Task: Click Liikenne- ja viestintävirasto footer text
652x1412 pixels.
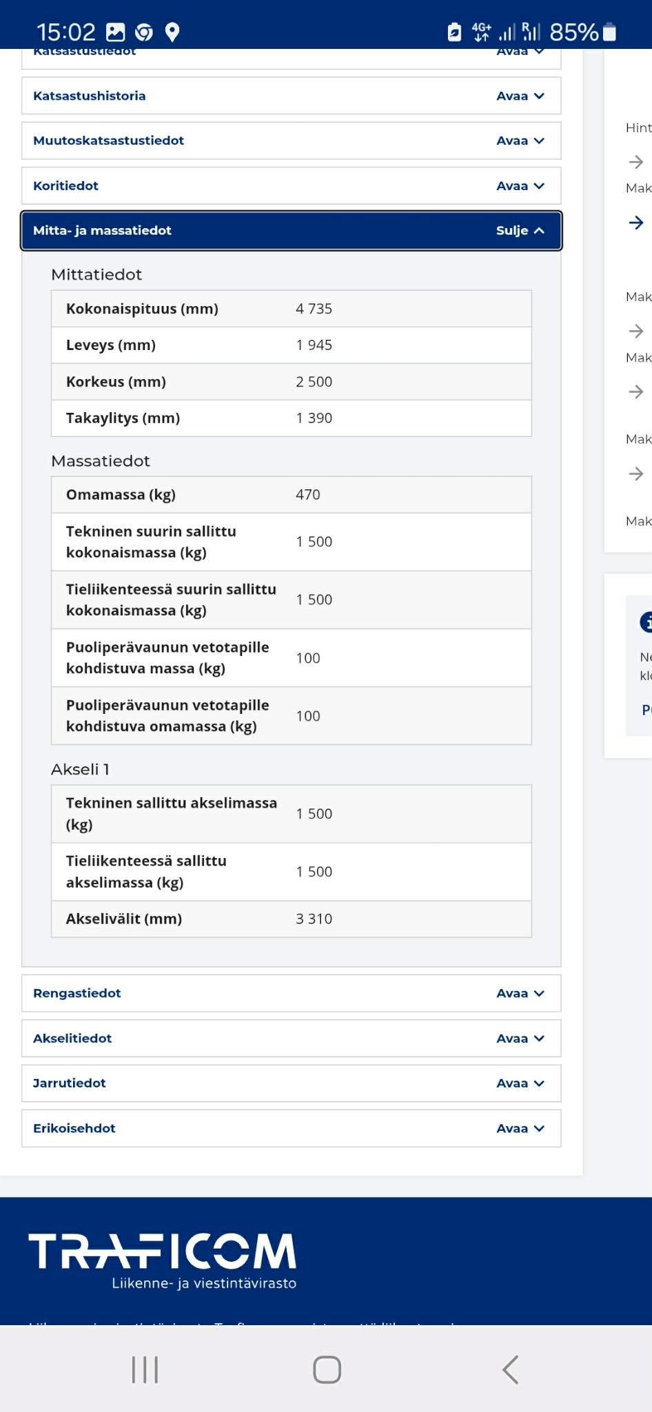Action: point(204,1284)
